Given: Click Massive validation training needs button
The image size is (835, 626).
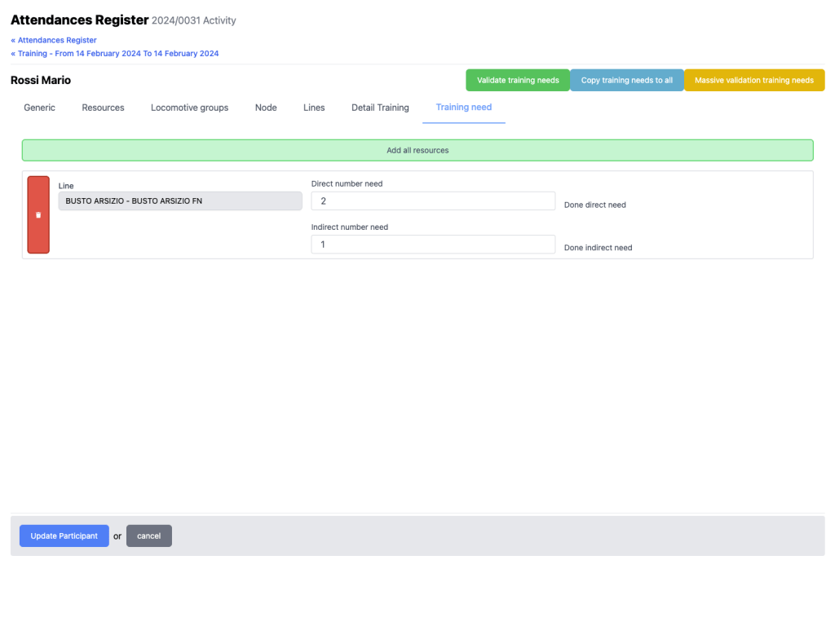Looking at the screenshot, I should tap(754, 81).
